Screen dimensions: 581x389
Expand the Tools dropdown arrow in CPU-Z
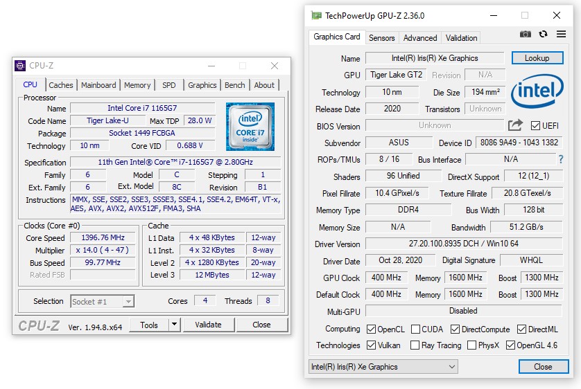pyautogui.click(x=174, y=325)
